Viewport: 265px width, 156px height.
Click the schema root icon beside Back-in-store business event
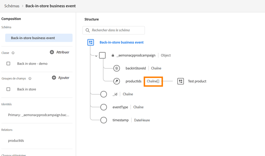tap(91, 43)
